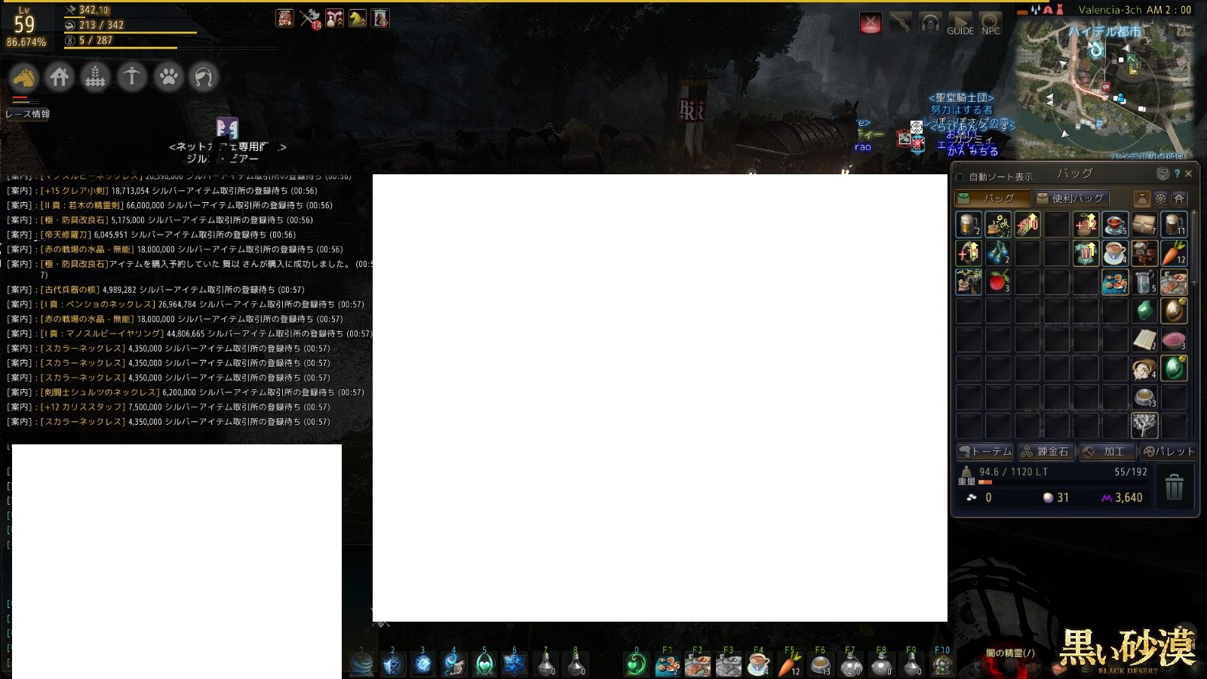Click the trash can delete icon
This screenshot has height=679, width=1207.
tap(1175, 487)
